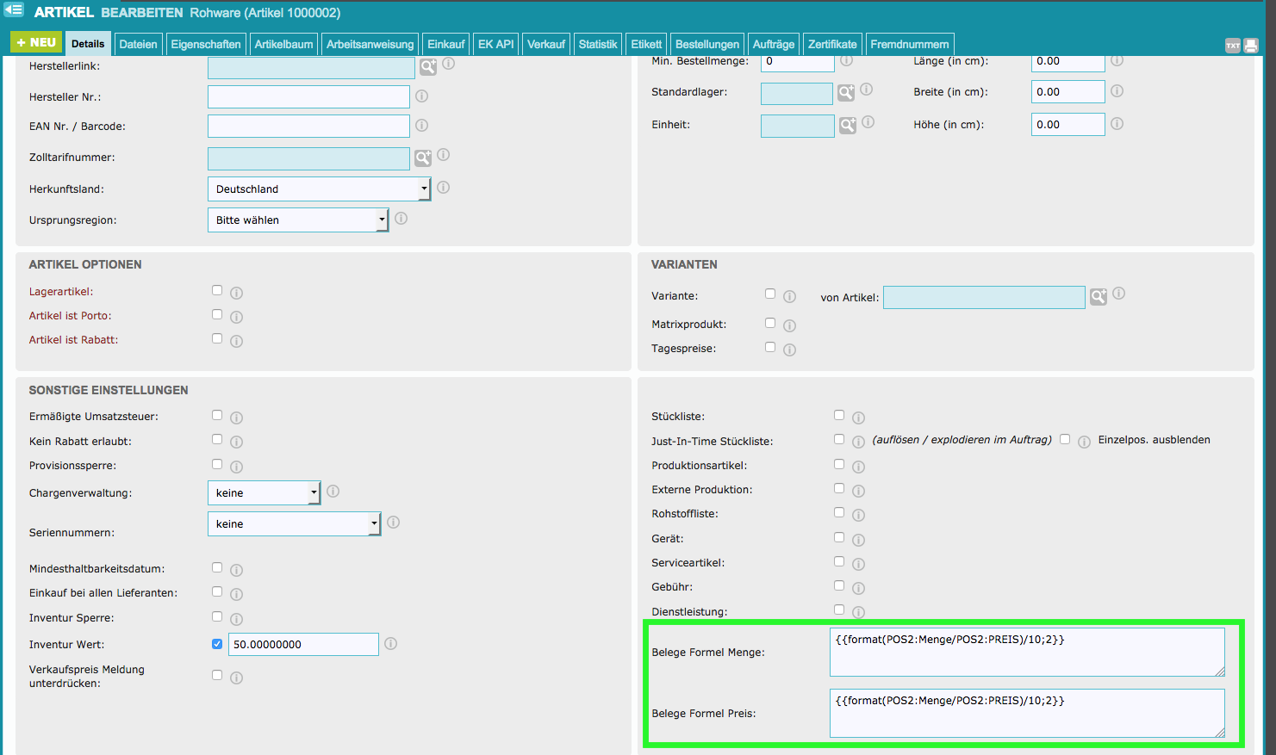Tick the Stückliste checkbox

click(839, 415)
